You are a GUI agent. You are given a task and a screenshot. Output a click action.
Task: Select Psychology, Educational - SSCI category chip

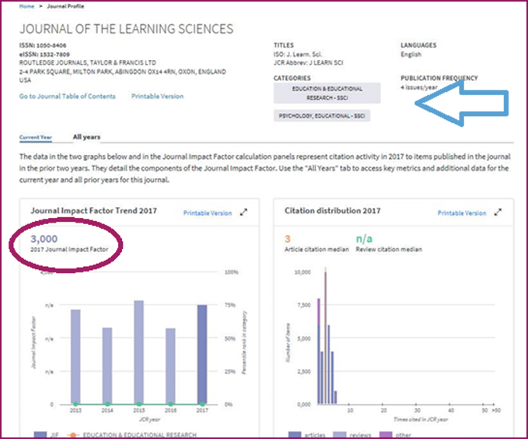pos(322,116)
